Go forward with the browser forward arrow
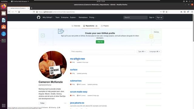 point(13,12)
